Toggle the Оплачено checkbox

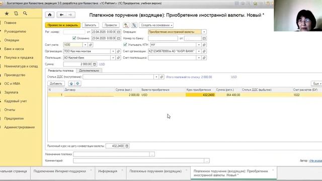click(74, 38)
